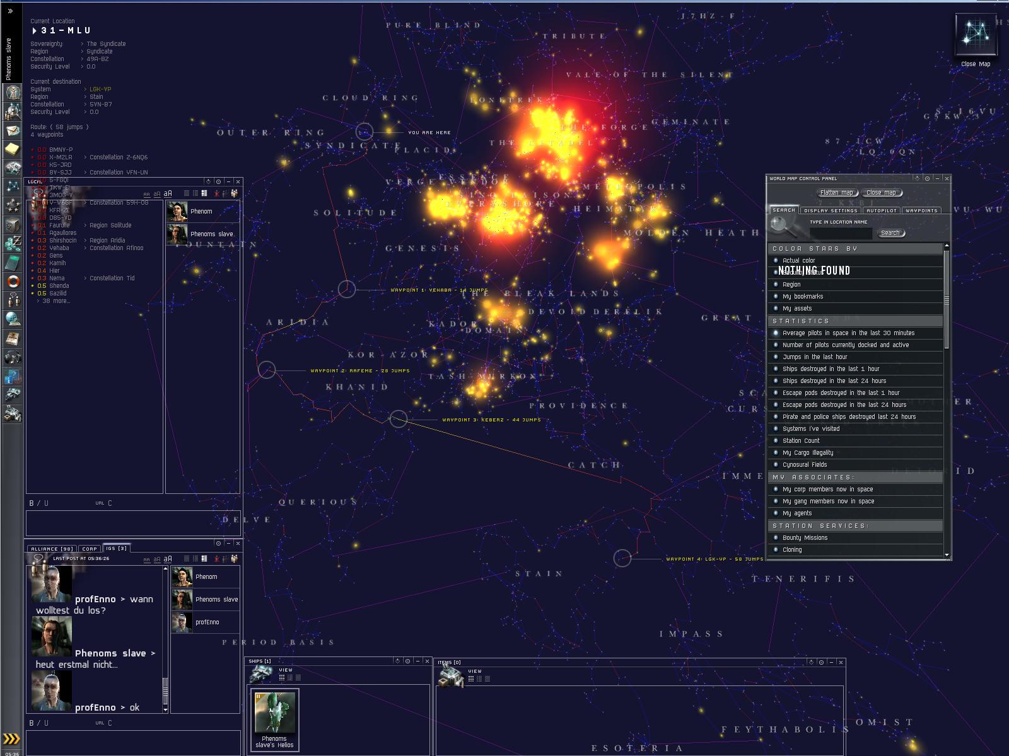Expand the sidebar with the top-left double chevron
Viewport: 1009px width, 756px height.
pos(10,11)
